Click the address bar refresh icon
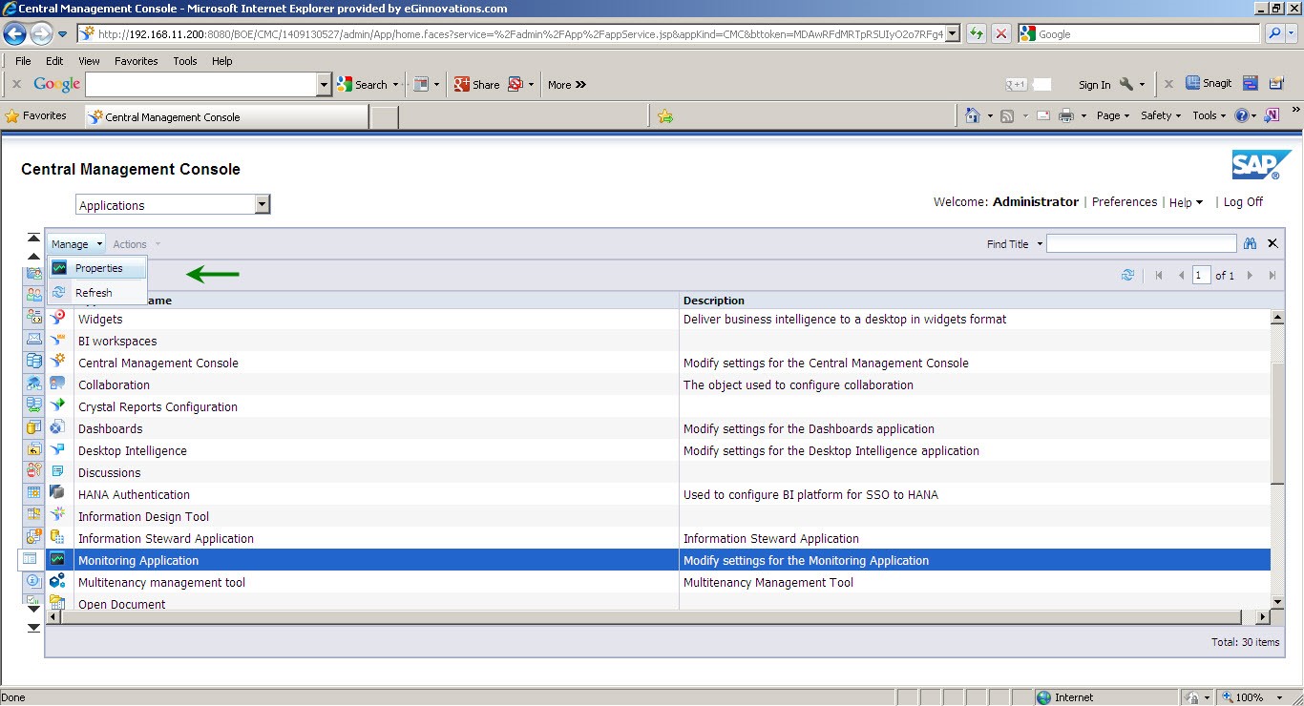Image resolution: width=1304 pixels, height=706 pixels. tap(976, 33)
